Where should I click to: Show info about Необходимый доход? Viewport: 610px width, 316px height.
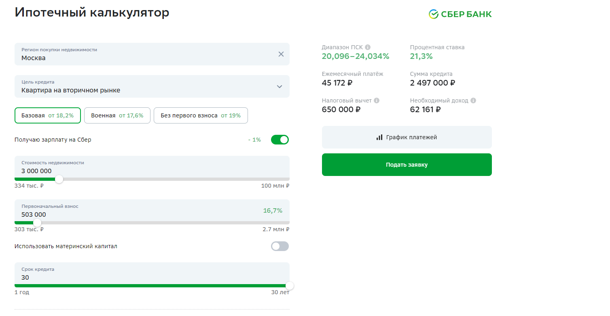pos(473,100)
